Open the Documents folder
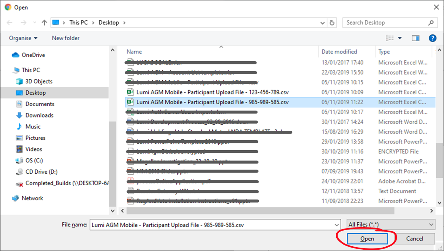The image size is (444, 251). (40, 104)
